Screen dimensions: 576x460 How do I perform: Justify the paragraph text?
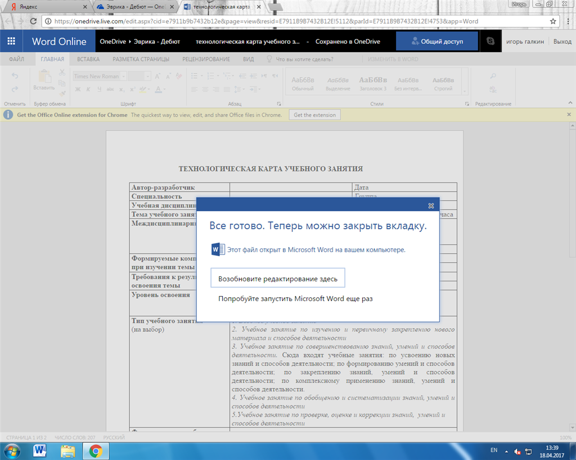(x=227, y=89)
